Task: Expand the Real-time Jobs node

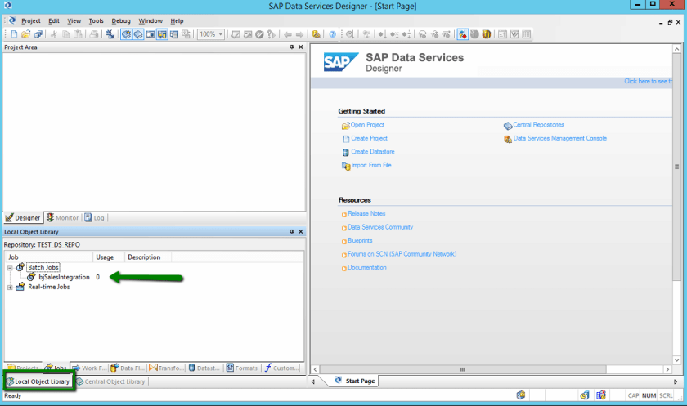Action: click(11, 288)
